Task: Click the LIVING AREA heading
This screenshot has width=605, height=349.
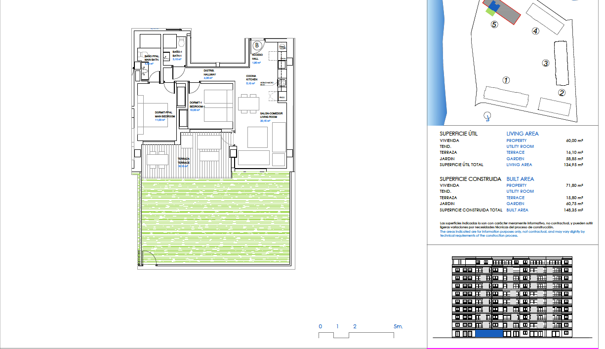Action: 523,134
